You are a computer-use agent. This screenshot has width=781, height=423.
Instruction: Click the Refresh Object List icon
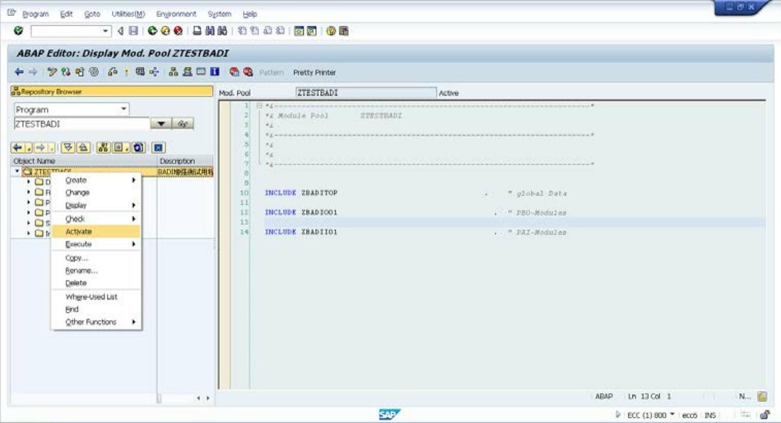coord(138,148)
